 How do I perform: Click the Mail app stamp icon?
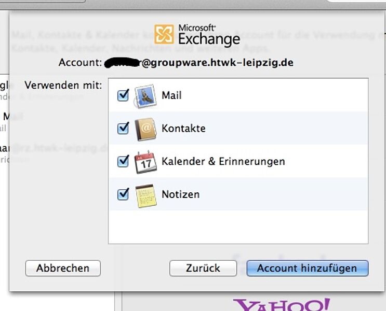pyautogui.click(x=145, y=96)
